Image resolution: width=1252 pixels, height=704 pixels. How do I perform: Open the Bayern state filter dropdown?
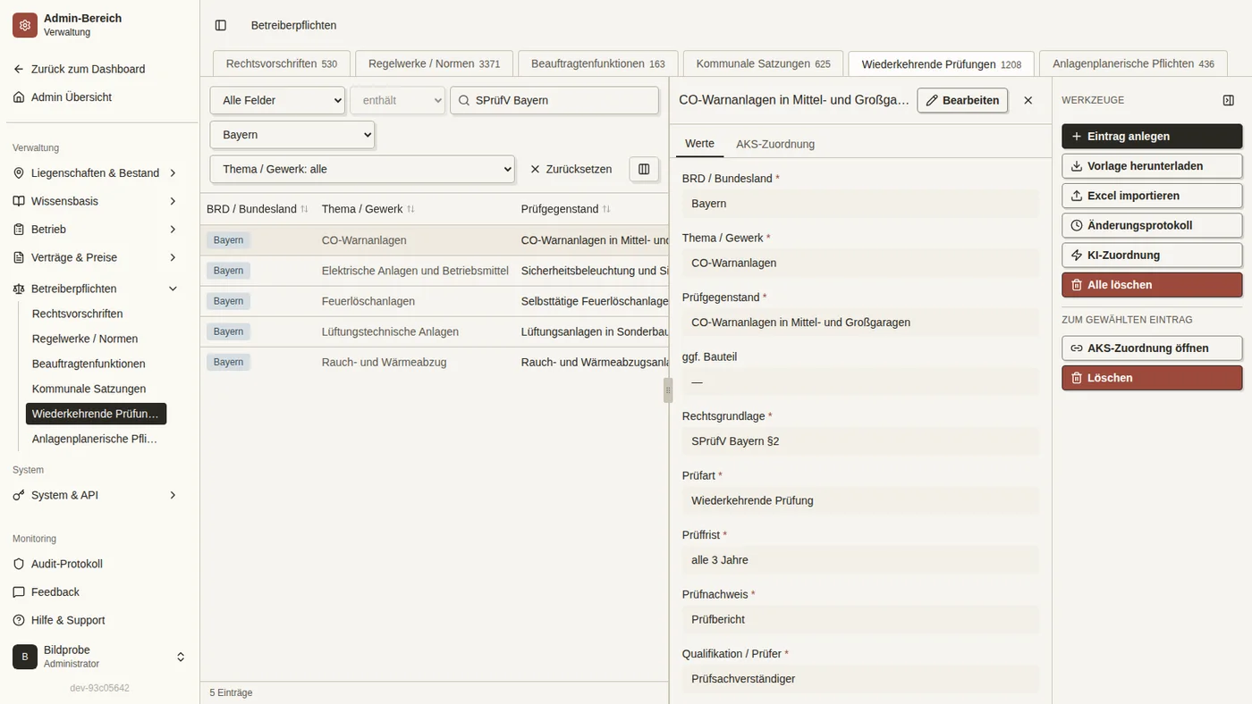point(292,135)
